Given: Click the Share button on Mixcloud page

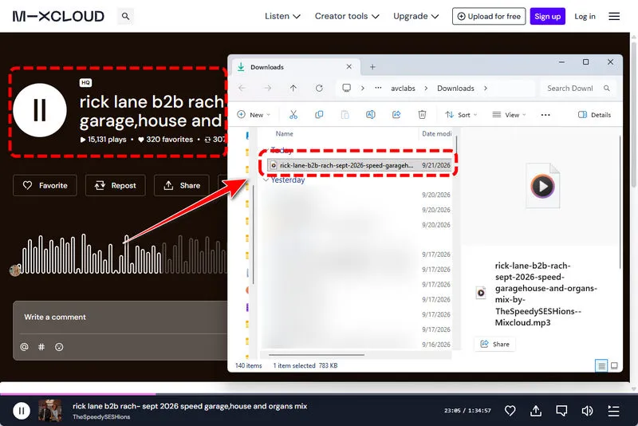Looking at the screenshot, I should pyautogui.click(x=182, y=186).
